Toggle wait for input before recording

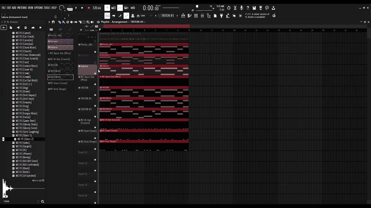point(114,8)
